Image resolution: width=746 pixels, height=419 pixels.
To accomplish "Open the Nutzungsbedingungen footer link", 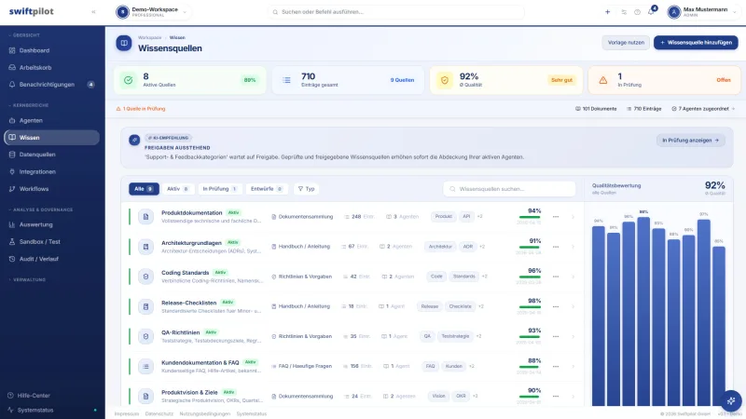I will (204, 413).
